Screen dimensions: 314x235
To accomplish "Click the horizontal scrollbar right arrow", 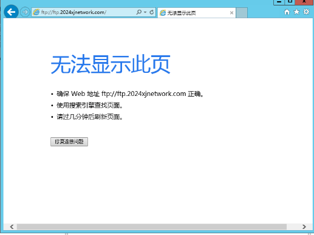I will click(x=304, y=226).
